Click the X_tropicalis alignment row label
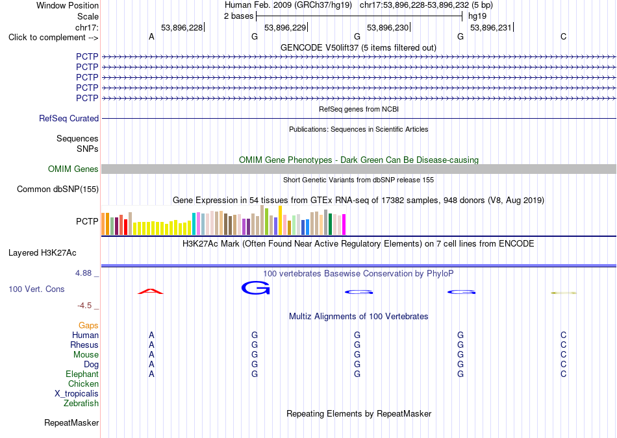 (77, 394)
